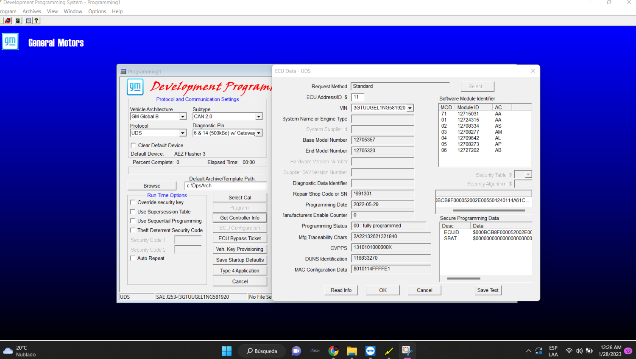Select module ID 12727202 row

coord(485,150)
